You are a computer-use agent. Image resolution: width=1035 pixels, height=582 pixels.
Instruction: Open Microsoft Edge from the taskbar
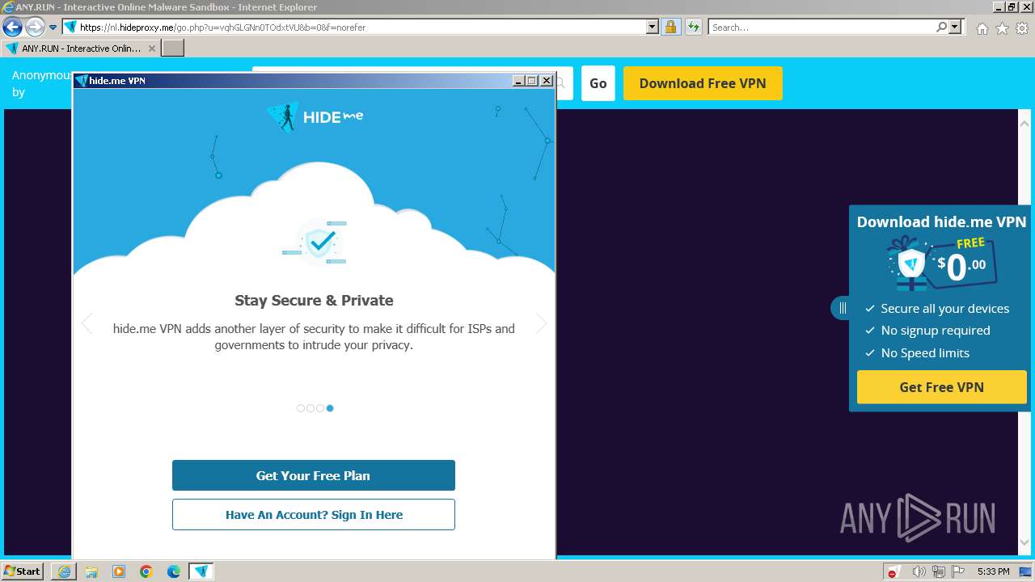click(174, 571)
